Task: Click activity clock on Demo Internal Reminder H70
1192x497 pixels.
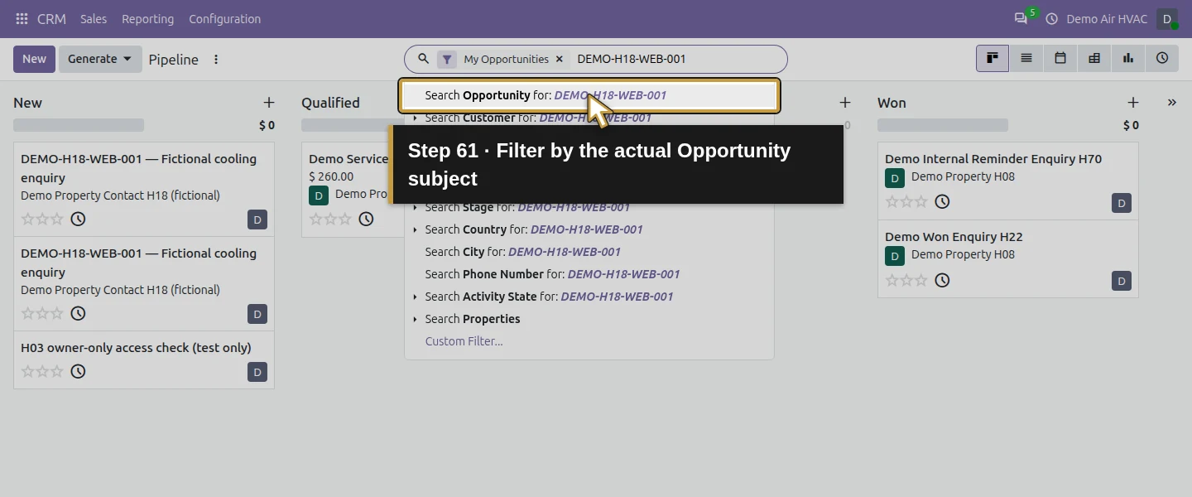Action: (x=942, y=201)
